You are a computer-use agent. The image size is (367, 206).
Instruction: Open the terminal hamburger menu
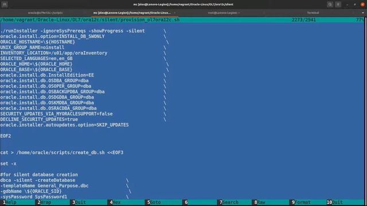[338, 5]
